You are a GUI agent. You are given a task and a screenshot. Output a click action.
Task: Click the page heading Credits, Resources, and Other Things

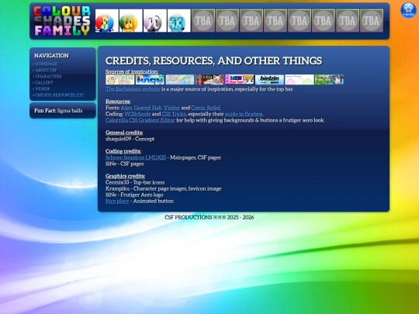click(214, 61)
